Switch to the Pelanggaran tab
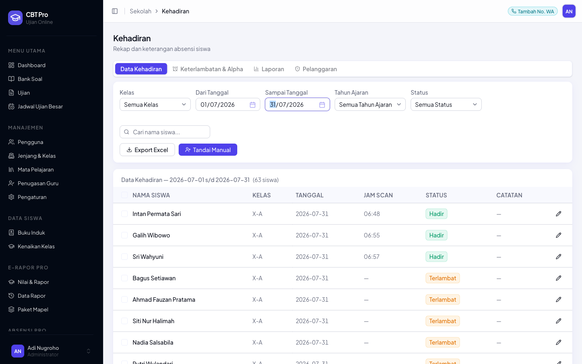 (x=316, y=69)
